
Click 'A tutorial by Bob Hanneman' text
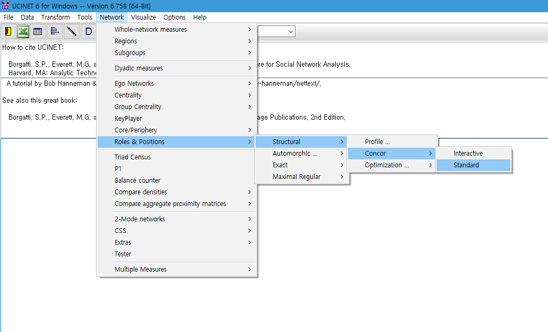48,84
